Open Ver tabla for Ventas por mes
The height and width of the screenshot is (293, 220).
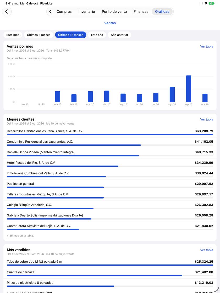(x=207, y=47)
